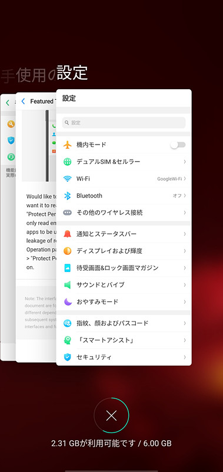
Task: Tap the Bluetooth オフ status value
Action: [177, 196]
